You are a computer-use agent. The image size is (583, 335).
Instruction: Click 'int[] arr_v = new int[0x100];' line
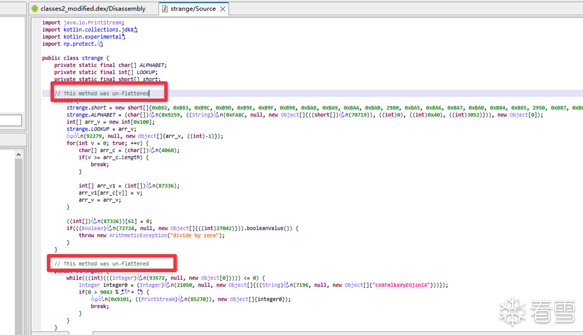[110, 122]
